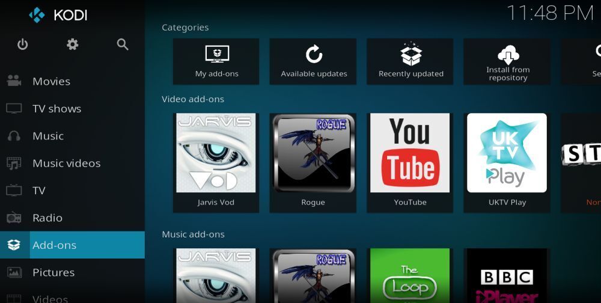601x303 pixels.
Task: Click the UKTV Play label text
Action: pyautogui.click(x=507, y=203)
